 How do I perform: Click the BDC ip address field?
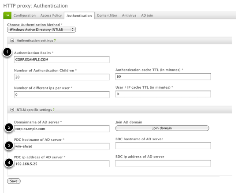[163, 163]
